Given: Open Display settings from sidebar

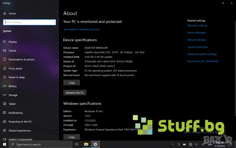Looking at the screenshot, I should (x=12, y=42).
